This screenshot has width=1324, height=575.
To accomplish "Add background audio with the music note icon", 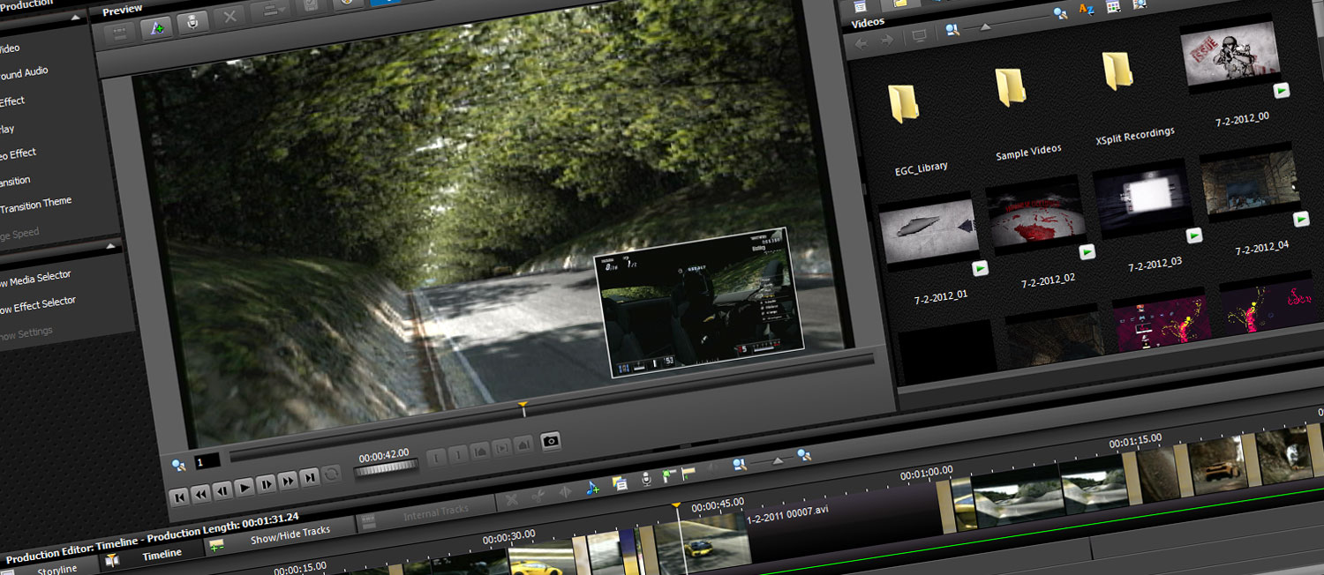I will point(592,487).
